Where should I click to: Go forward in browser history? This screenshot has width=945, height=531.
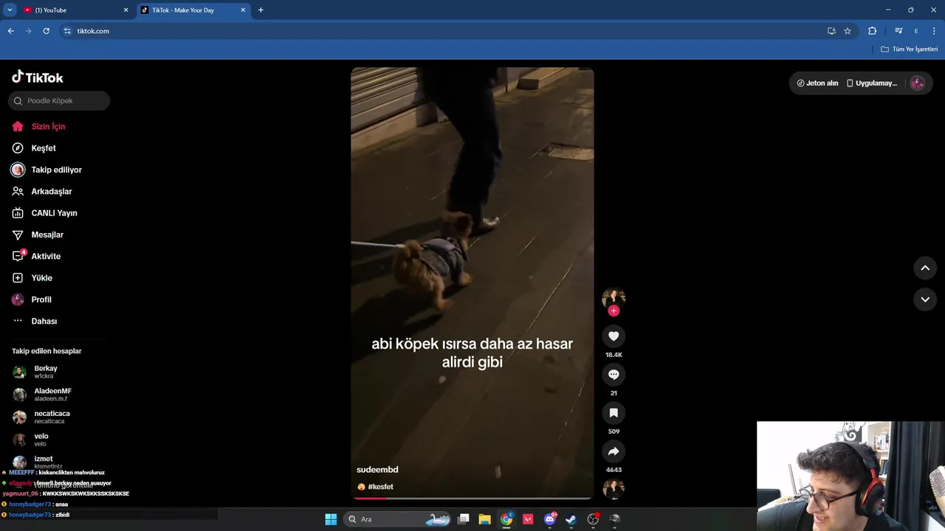tap(29, 31)
